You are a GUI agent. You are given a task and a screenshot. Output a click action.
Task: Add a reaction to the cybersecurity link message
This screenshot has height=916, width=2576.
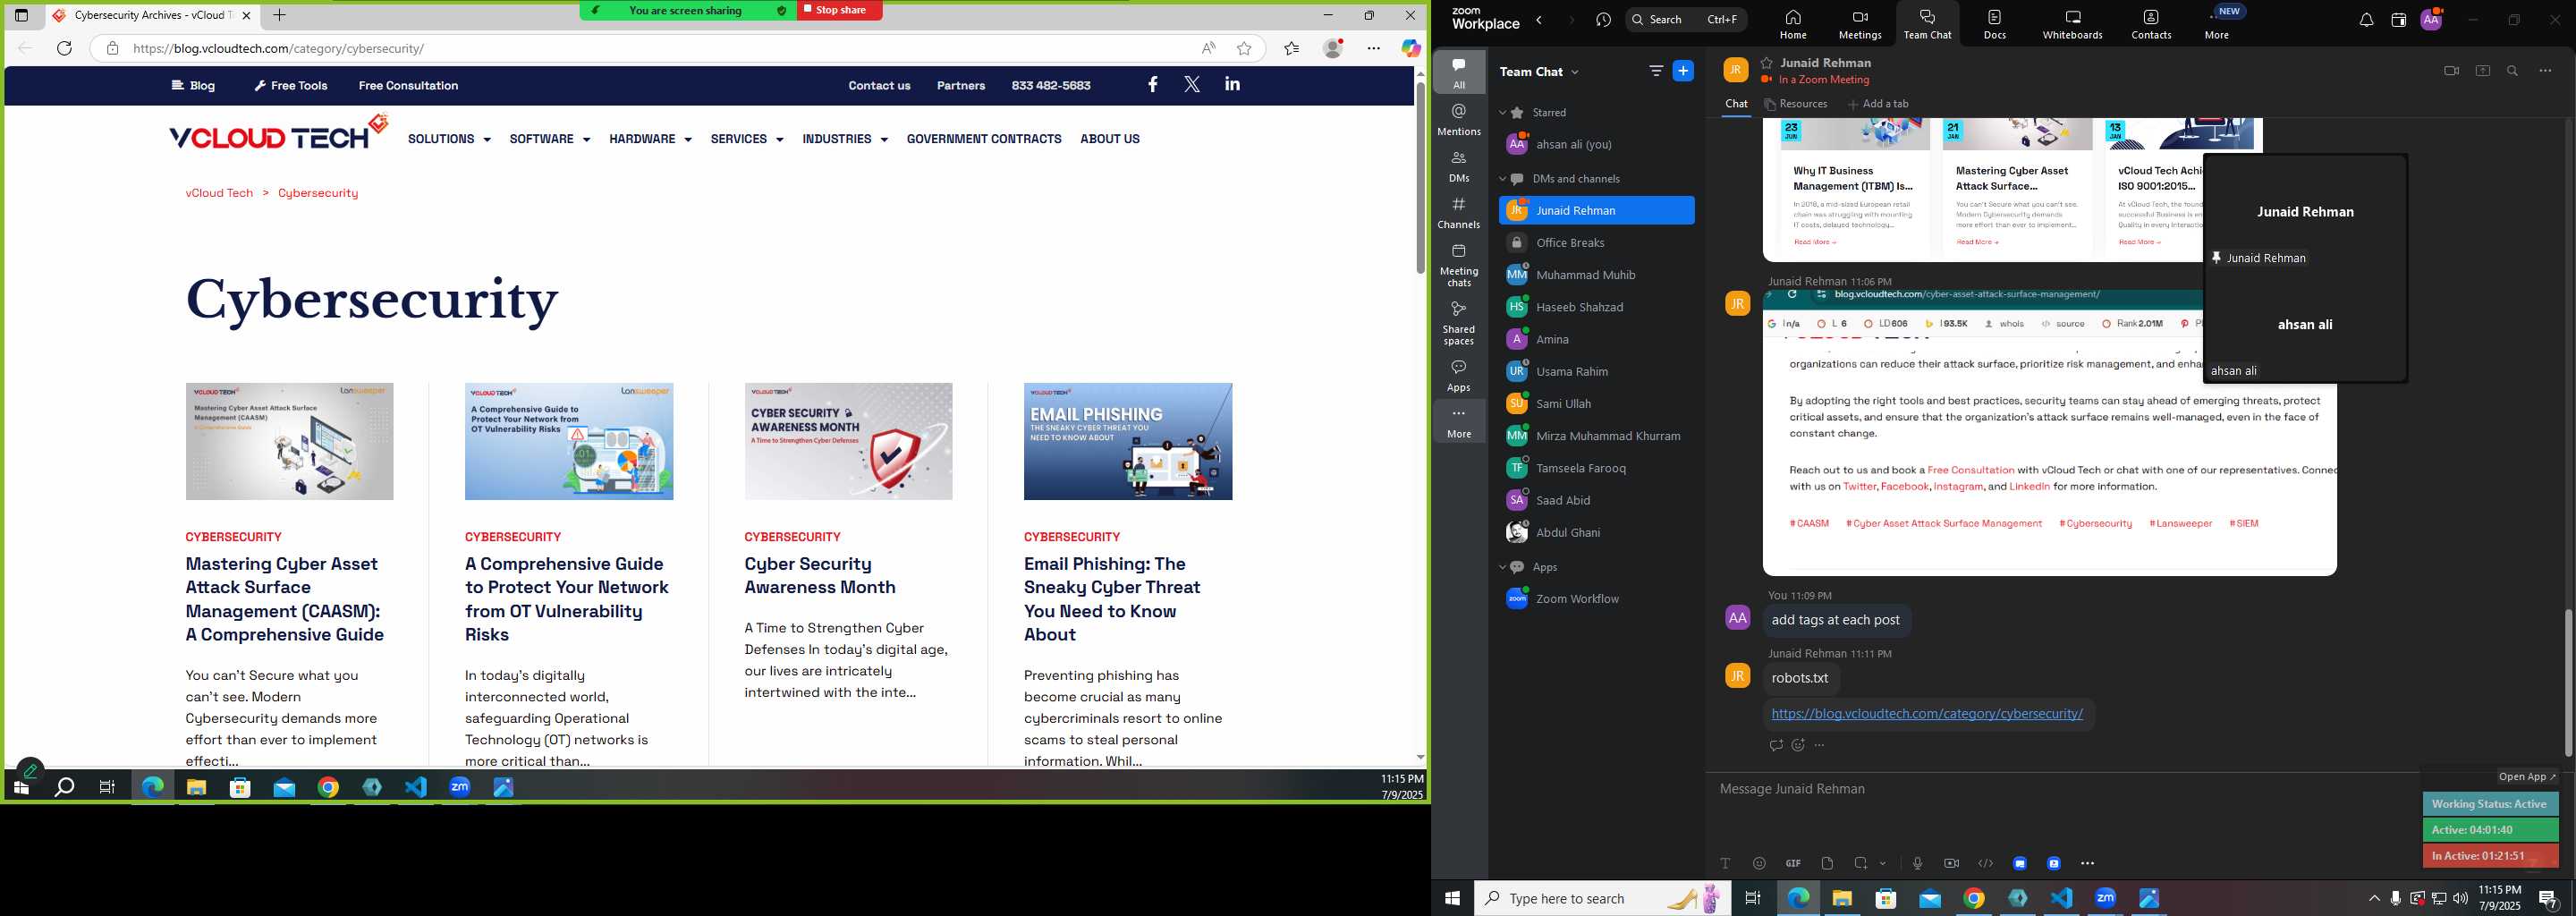1798,745
